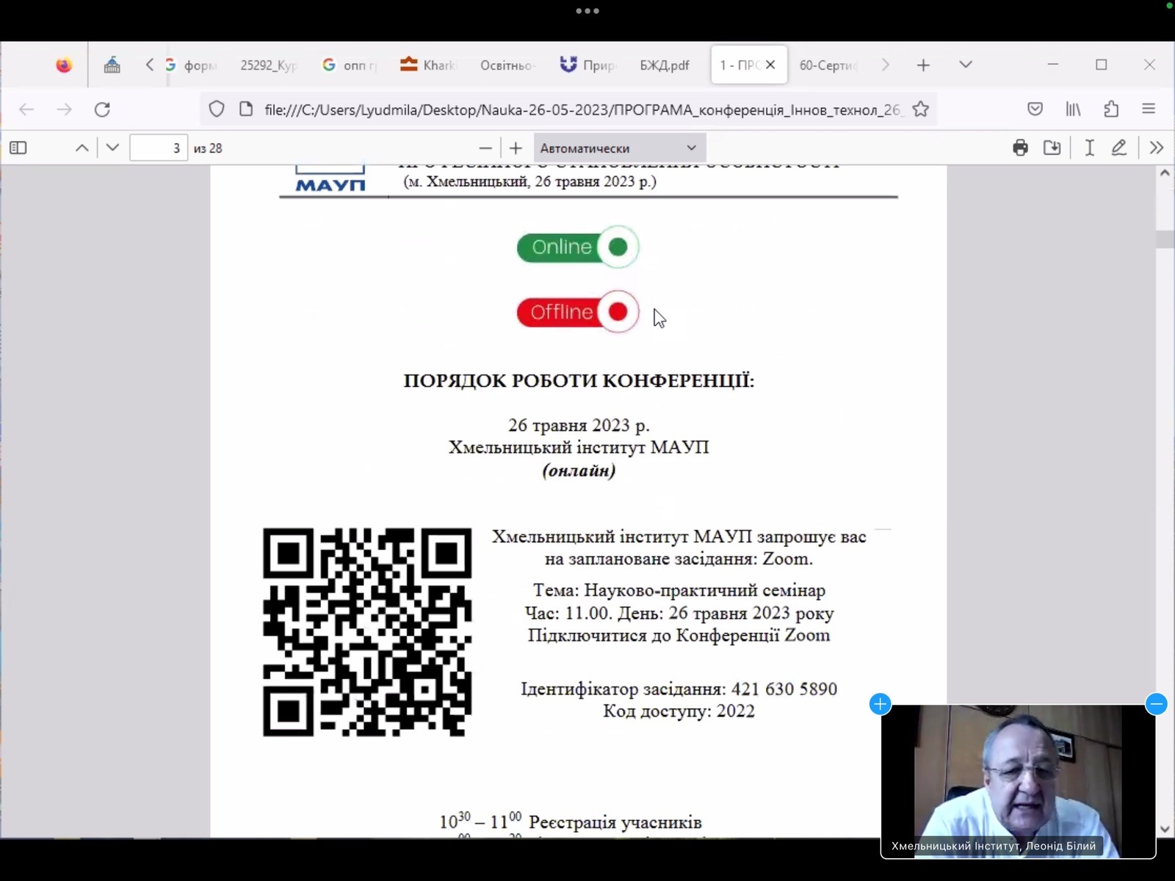This screenshot has width=1175, height=881.
Task: Toggle the PDF sidebar
Action: [x=18, y=148]
